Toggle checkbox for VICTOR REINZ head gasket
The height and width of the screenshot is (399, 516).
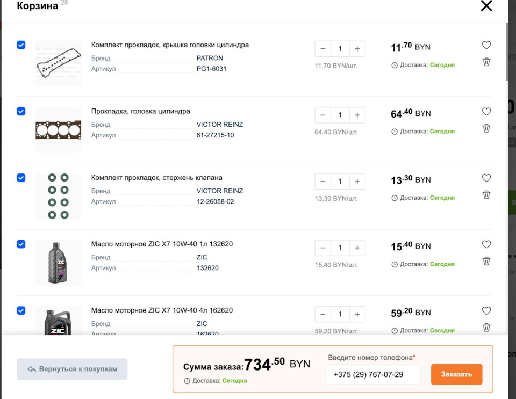pos(21,111)
